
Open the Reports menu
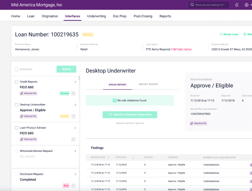[165, 16]
